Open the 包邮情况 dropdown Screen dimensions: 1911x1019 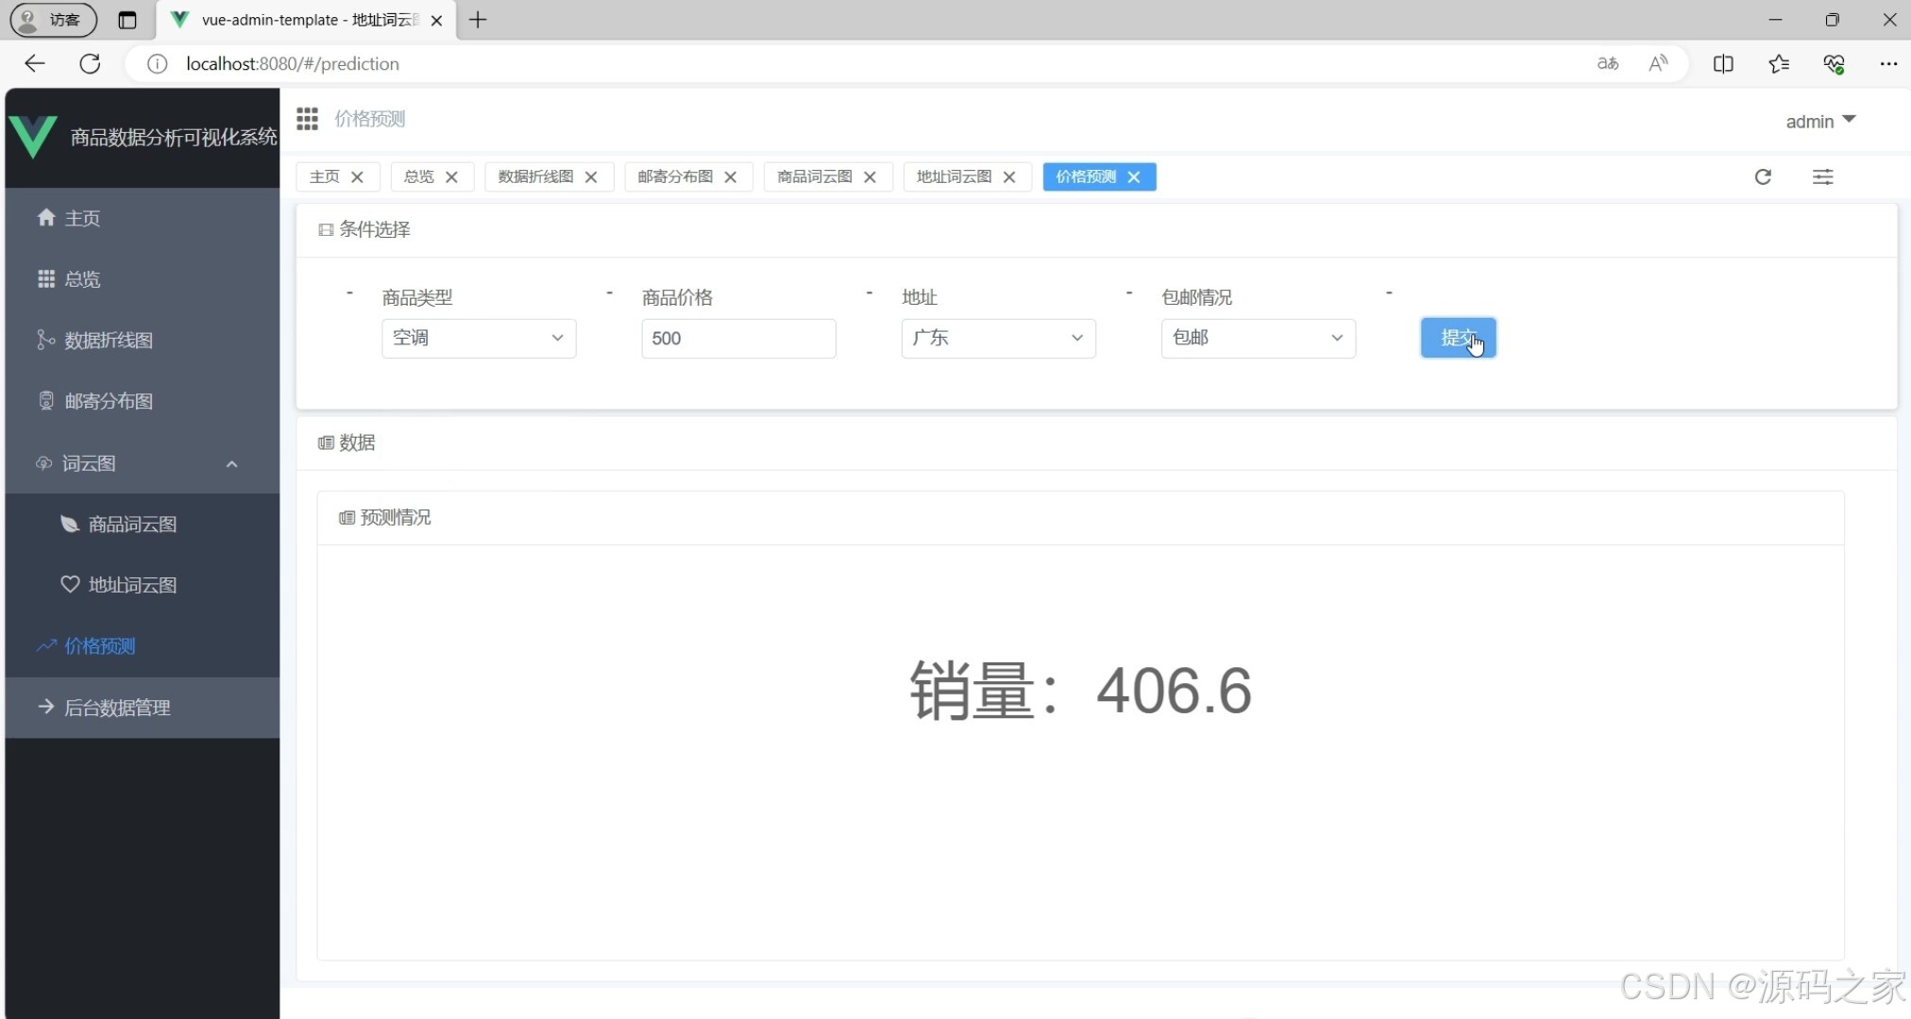tap(1258, 338)
